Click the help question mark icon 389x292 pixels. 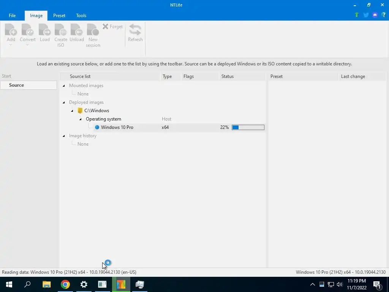pyautogui.click(x=384, y=15)
